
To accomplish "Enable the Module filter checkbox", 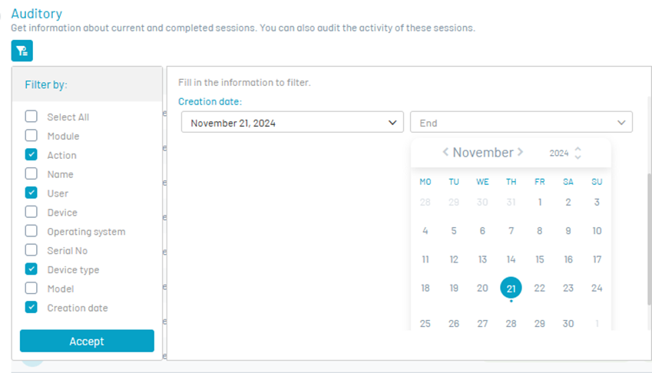I will click(31, 136).
